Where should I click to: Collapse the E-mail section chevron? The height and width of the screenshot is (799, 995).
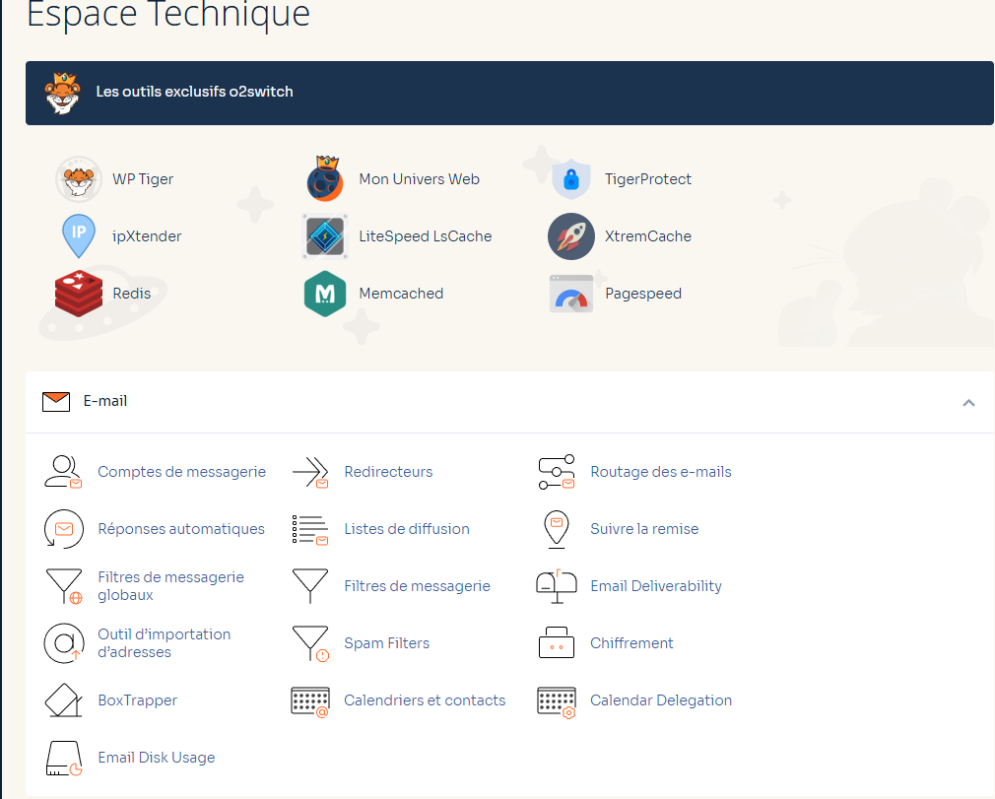[968, 402]
